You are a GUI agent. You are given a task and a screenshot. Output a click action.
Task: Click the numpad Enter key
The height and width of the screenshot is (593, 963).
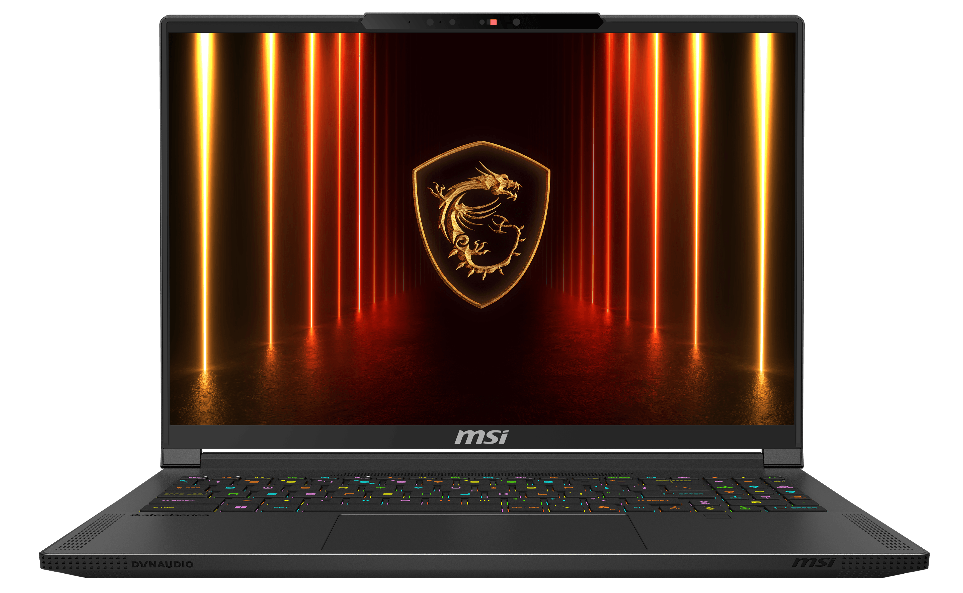click(x=795, y=509)
